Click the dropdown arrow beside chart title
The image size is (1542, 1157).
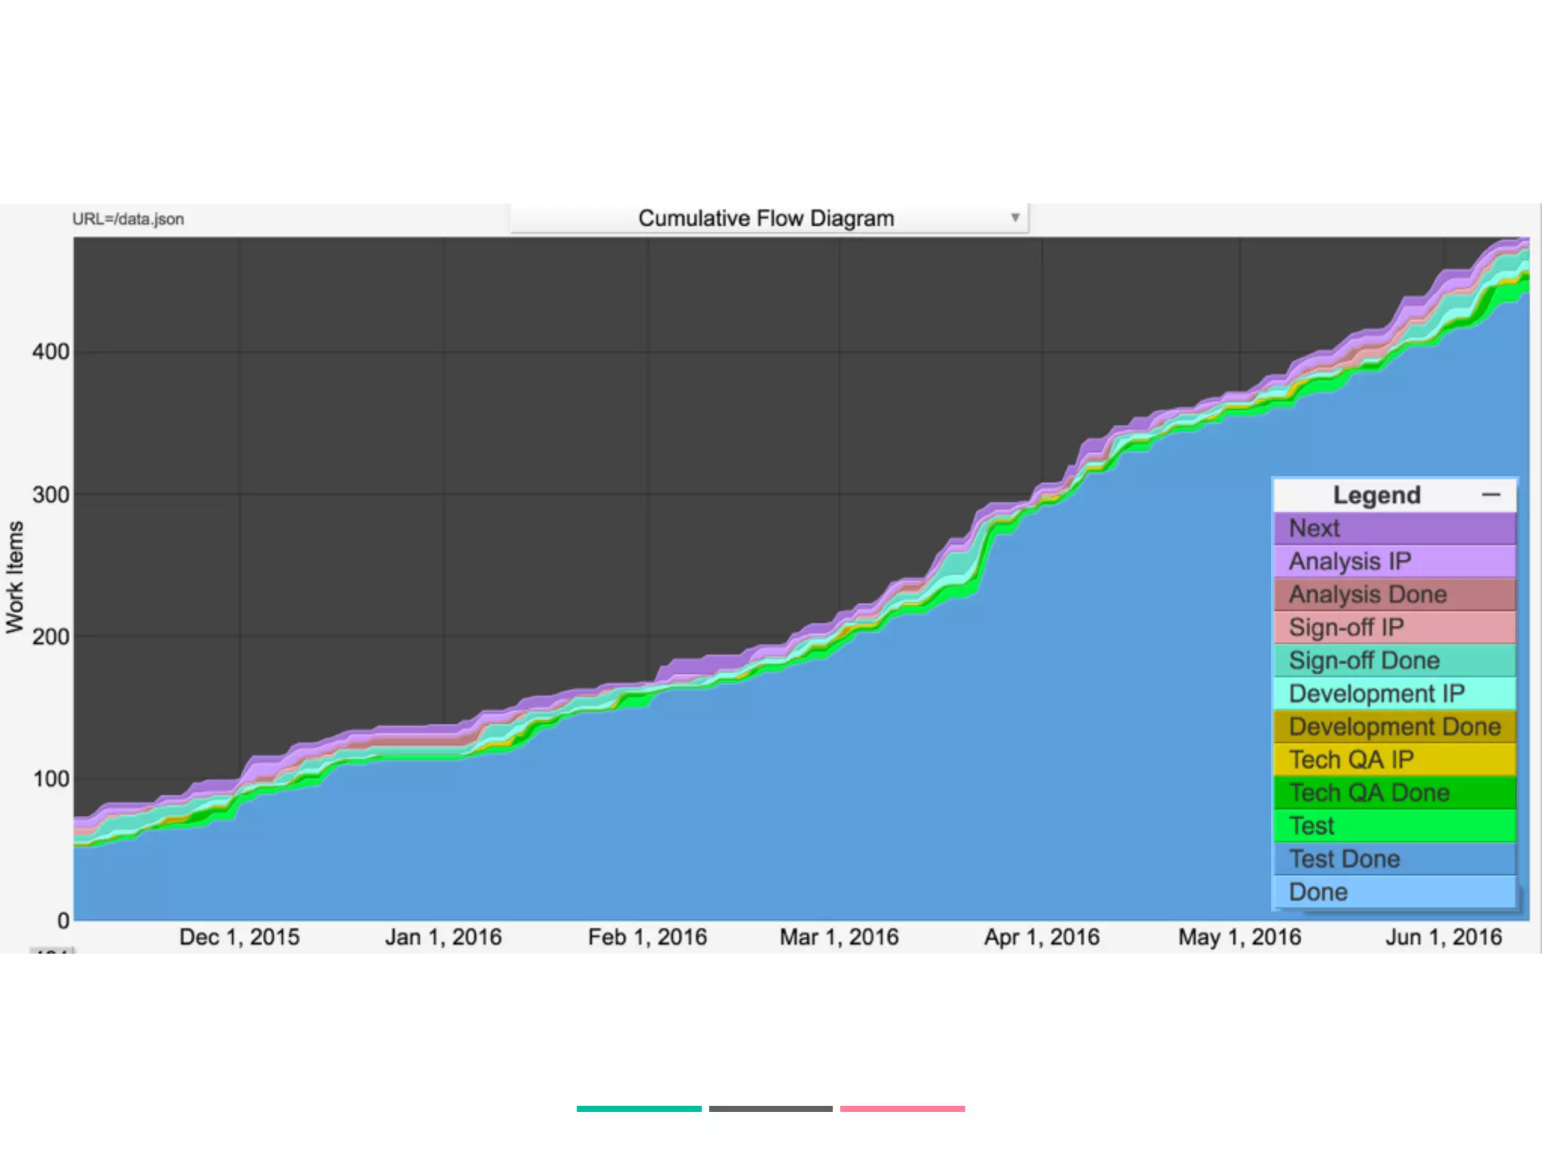click(x=1015, y=218)
